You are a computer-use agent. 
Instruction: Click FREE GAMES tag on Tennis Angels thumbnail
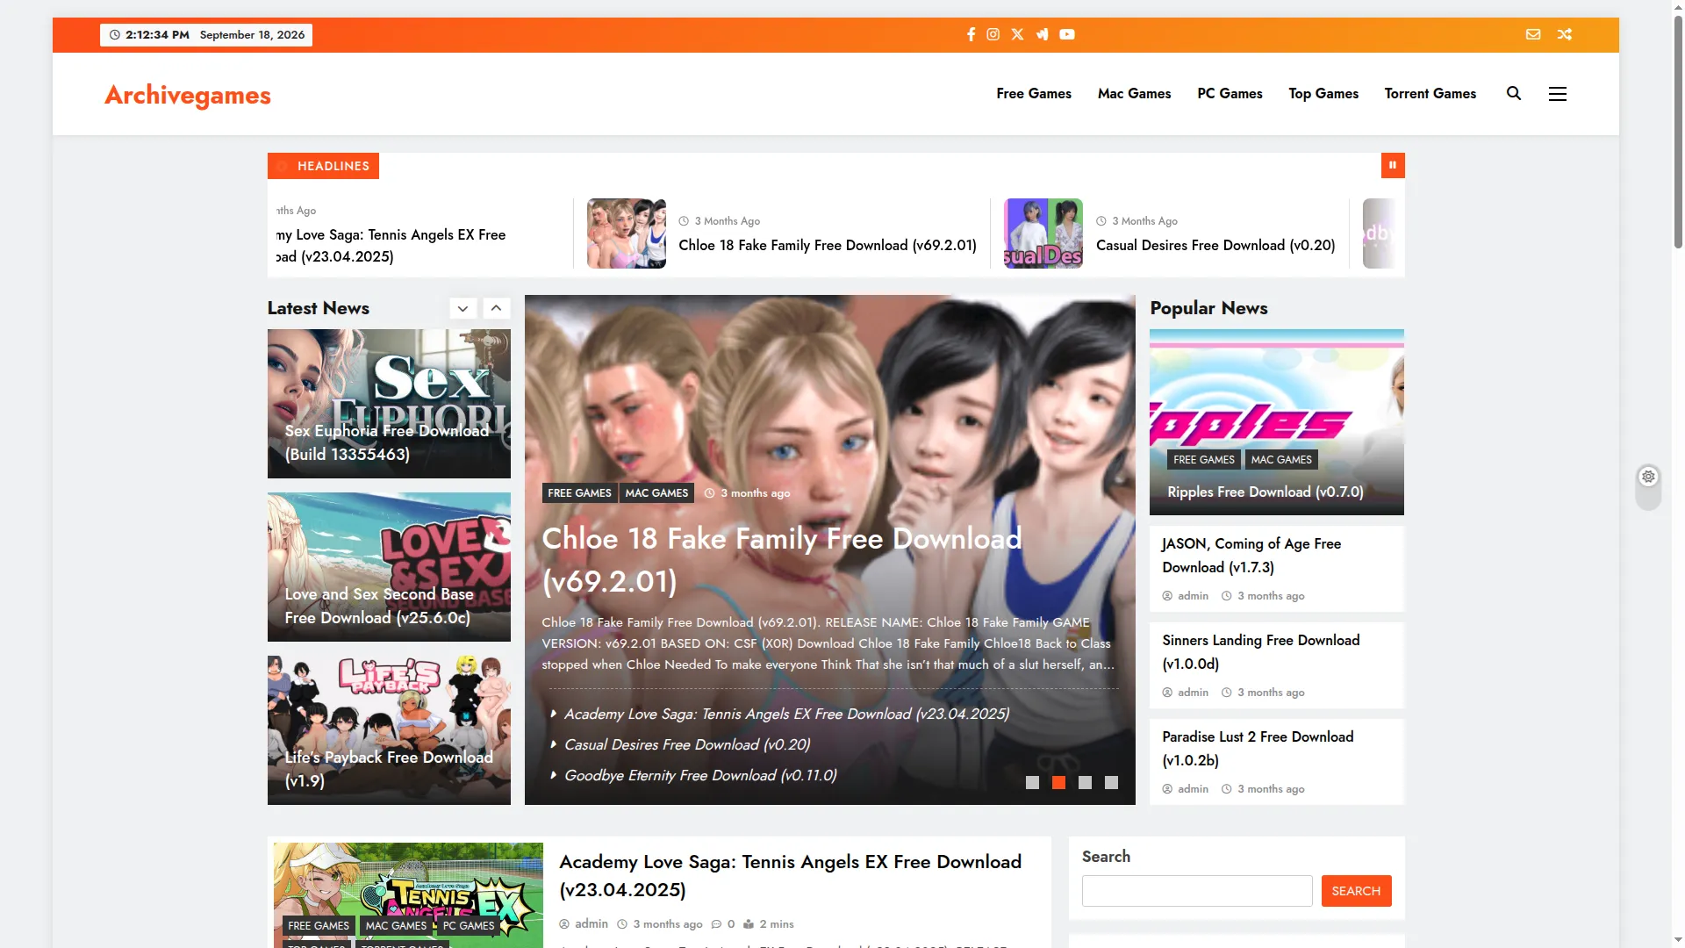[x=319, y=926]
